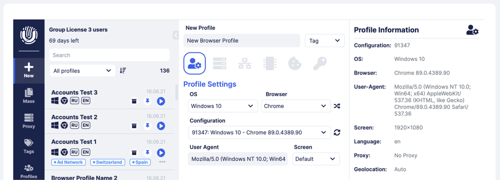The height and width of the screenshot is (180, 500).
Task: Select the key tab icon
Action: click(320, 63)
